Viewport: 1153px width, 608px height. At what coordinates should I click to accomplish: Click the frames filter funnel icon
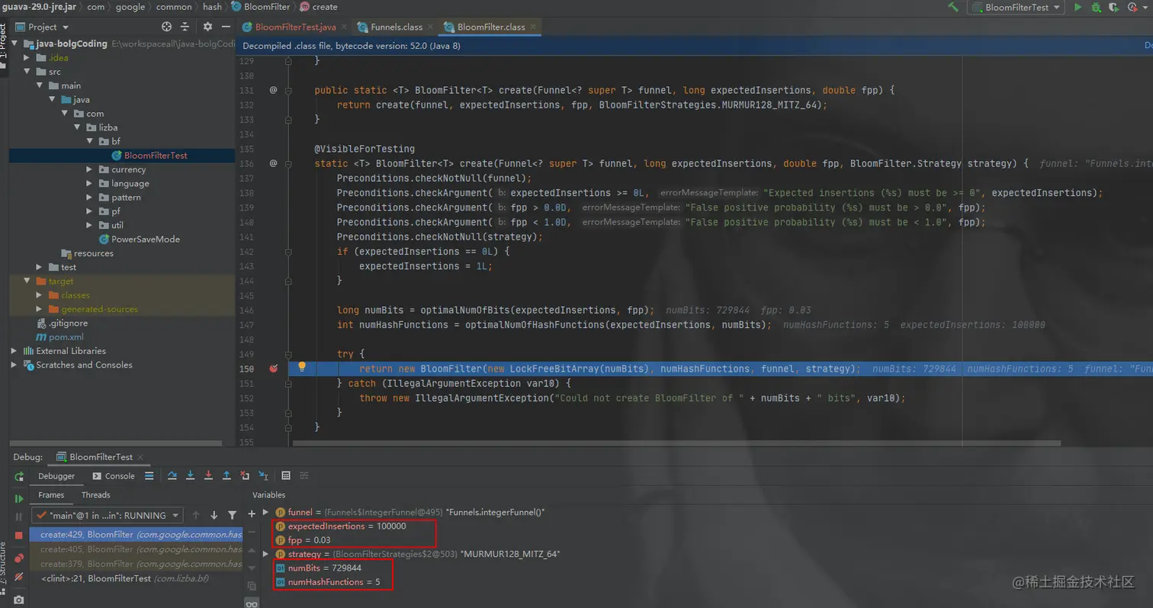click(x=233, y=516)
